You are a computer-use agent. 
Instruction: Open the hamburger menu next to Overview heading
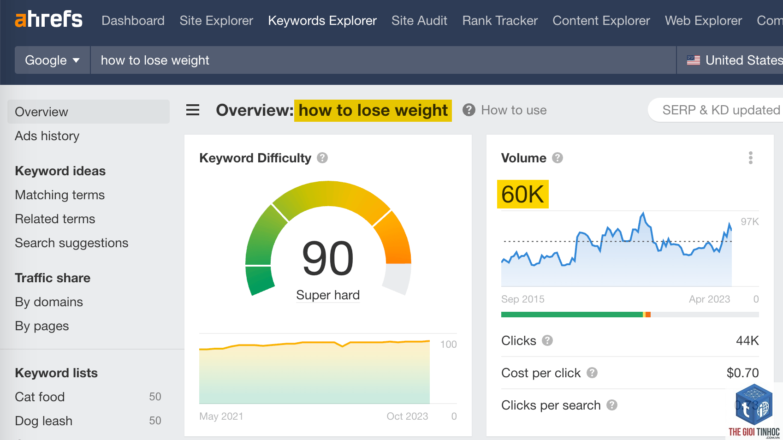pyautogui.click(x=193, y=110)
